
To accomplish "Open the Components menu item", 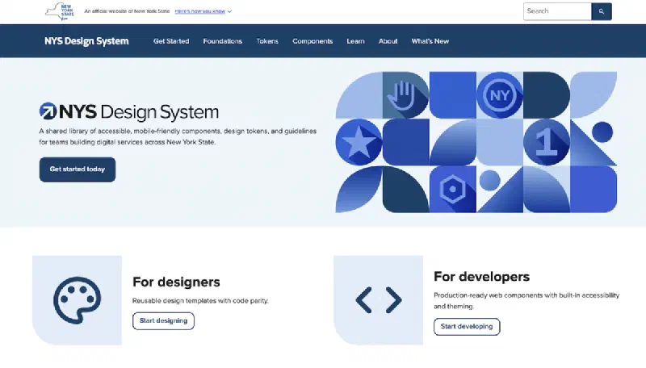I will [x=313, y=41].
